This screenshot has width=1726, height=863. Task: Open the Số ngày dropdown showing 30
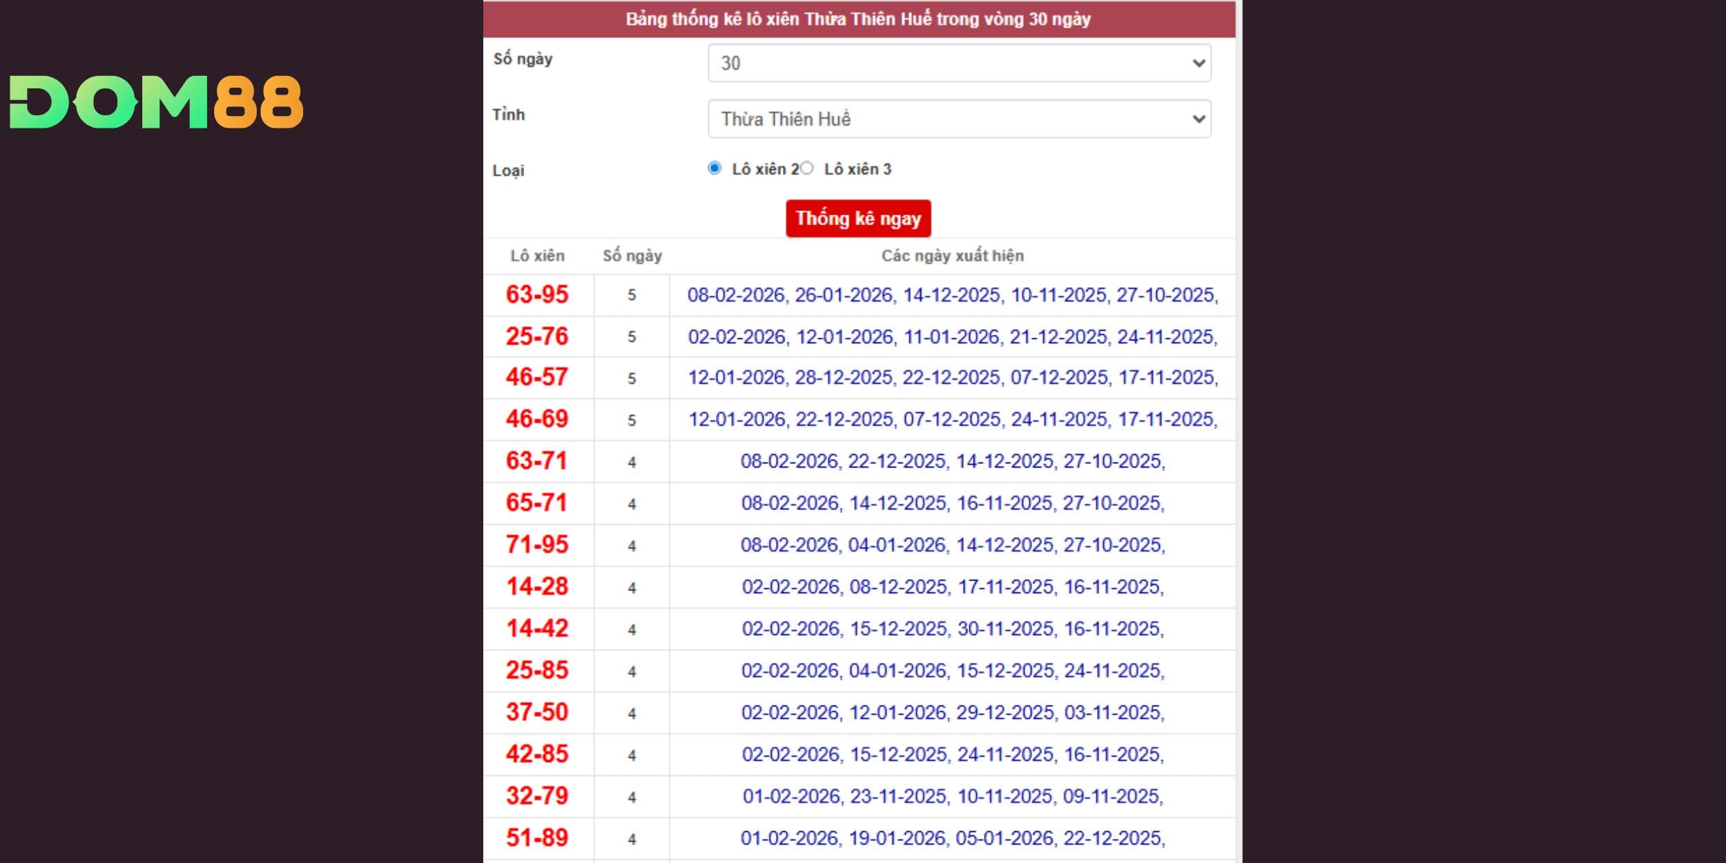pos(959,64)
